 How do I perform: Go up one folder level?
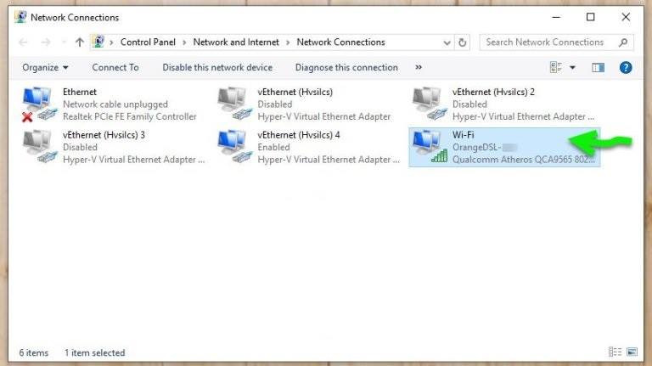coord(80,42)
